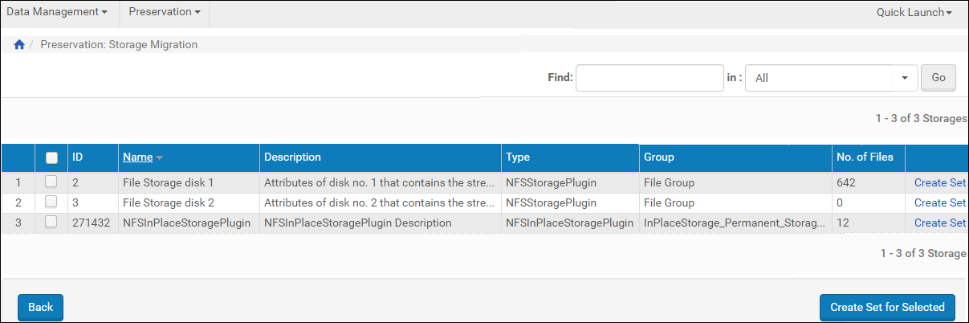The height and width of the screenshot is (323, 969).
Task: Check the File Storage disk 1 row
Action: [x=51, y=182]
